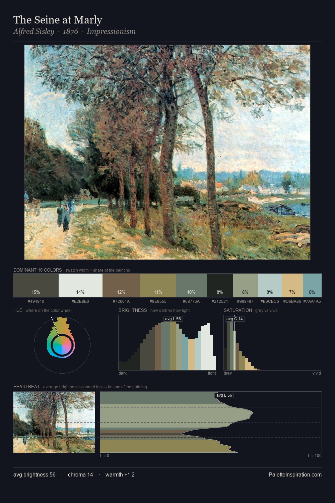The width and height of the screenshot is (335, 503).
Task: Select the #7AA4A5 teal swatch
Action: tap(312, 285)
